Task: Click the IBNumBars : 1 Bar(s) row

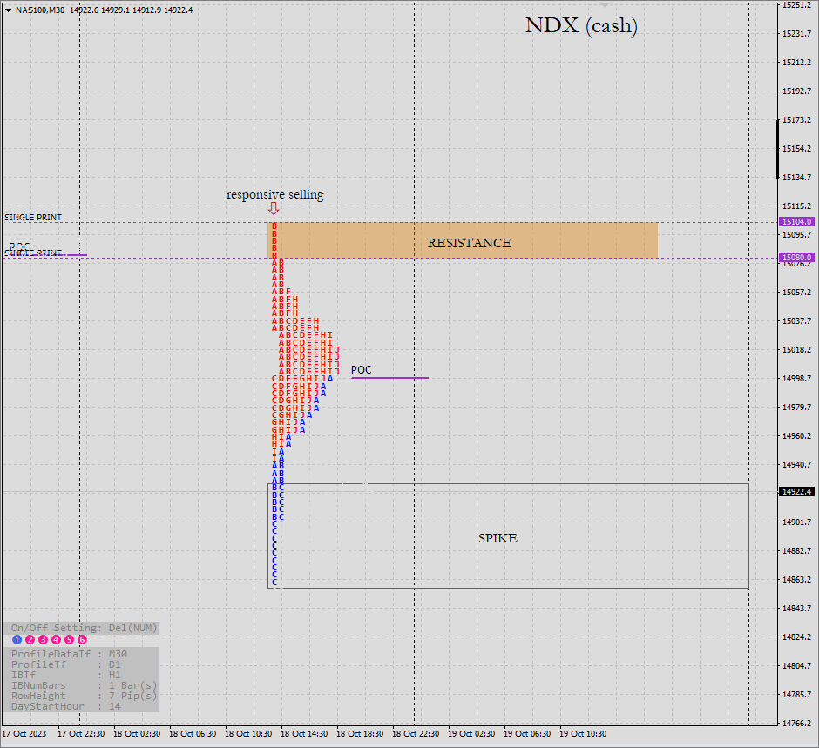Action: (x=85, y=685)
